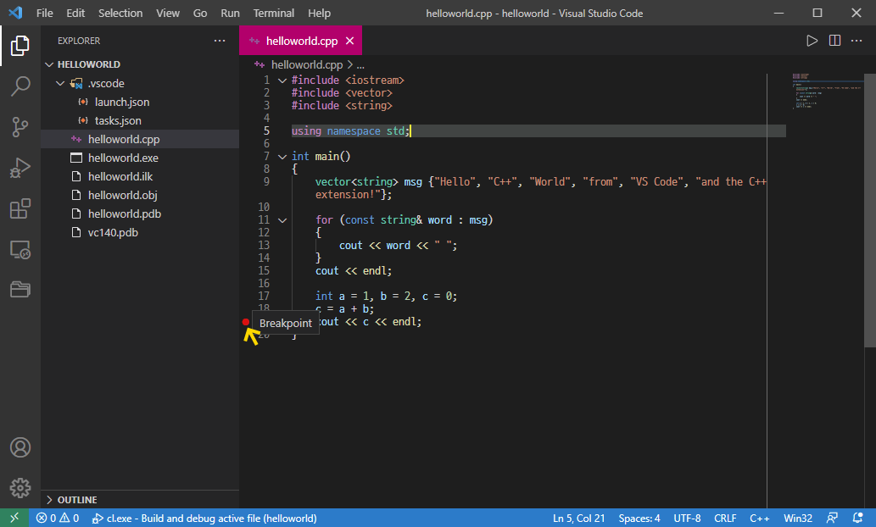
Task: Click the code minimap preview
Action: coord(827,91)
